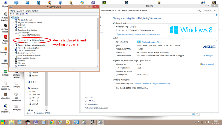The width and height of the screenshot is (222, 125).
Task: Open the Paint icon on the taskbar
Action: (60, 122)
